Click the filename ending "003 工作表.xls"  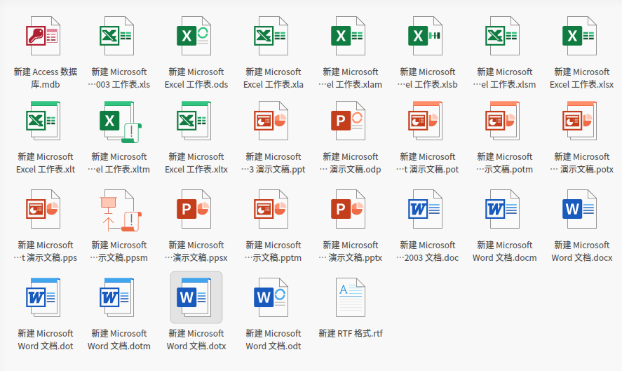click(119, 85)
